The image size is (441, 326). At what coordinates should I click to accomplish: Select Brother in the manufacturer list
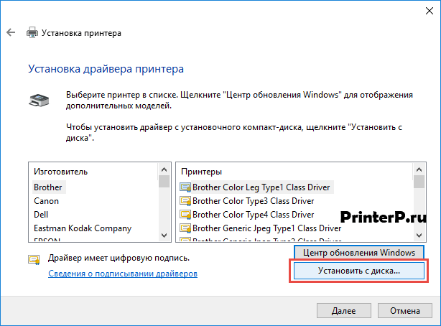(x=48, y=187)
